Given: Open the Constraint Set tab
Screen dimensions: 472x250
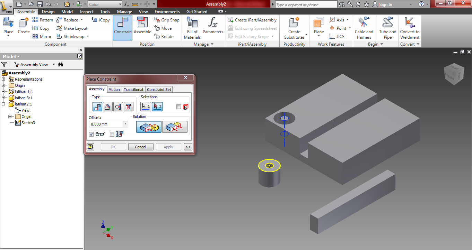Looking at the screenshot, I should (x=159, y=90).
